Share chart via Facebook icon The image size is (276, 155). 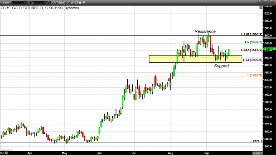84,3
